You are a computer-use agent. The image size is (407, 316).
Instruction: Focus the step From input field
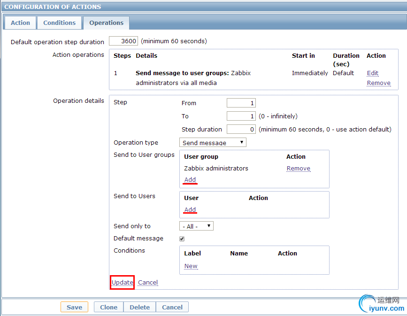(x=241, y=103)
